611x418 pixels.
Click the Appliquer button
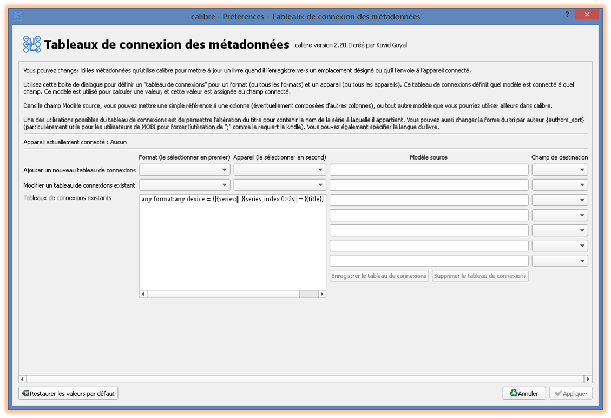(x=571, y=394)
